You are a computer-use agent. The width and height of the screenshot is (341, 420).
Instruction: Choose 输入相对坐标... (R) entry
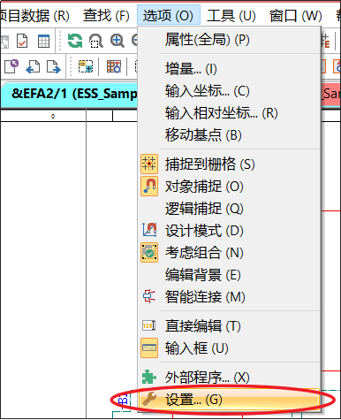[x=230, y=112]
